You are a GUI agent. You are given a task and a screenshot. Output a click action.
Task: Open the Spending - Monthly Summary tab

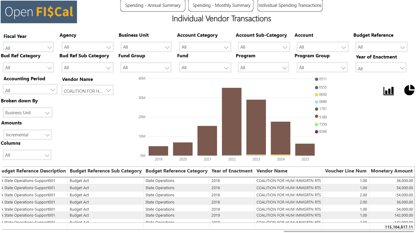pyautogui.click(x=221, y=5)
